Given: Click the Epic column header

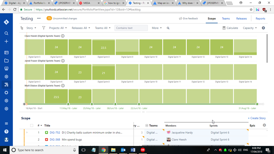Looking at the screenshot, I should [x=253, y=126].
